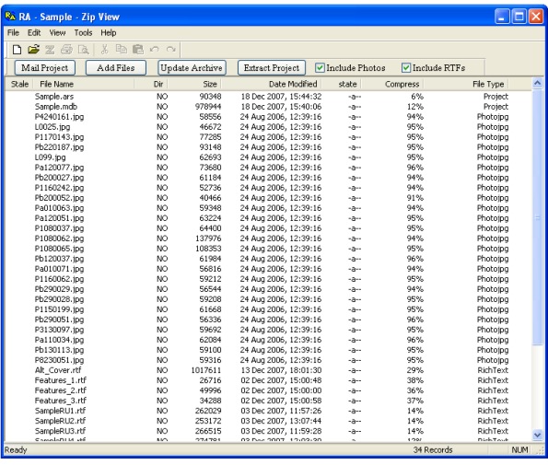The height and width of the screenshot is (465, 548).
Task: Click the scrollbar up arrow
Action: click(x=537, y=83)
